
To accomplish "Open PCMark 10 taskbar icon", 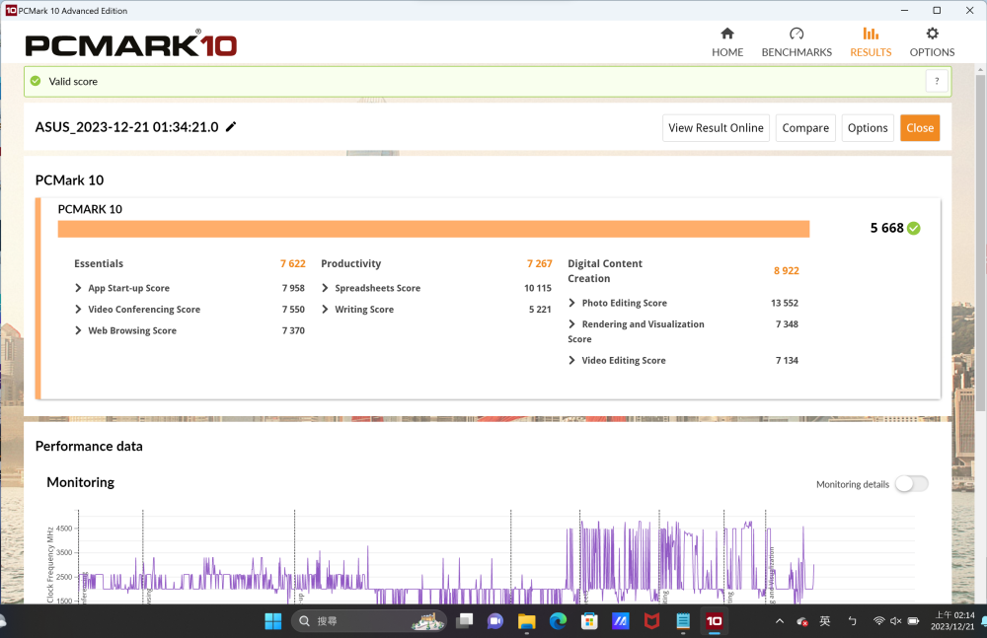I will point(714,621).
